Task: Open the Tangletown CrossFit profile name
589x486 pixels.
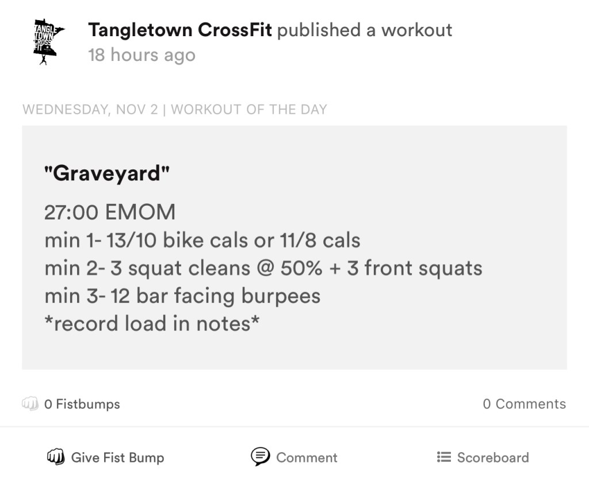Action: (180, 30)
